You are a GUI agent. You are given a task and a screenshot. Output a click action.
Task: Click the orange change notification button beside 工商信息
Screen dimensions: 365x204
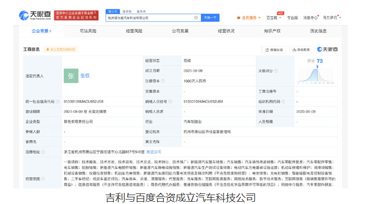tap(61, 49)
